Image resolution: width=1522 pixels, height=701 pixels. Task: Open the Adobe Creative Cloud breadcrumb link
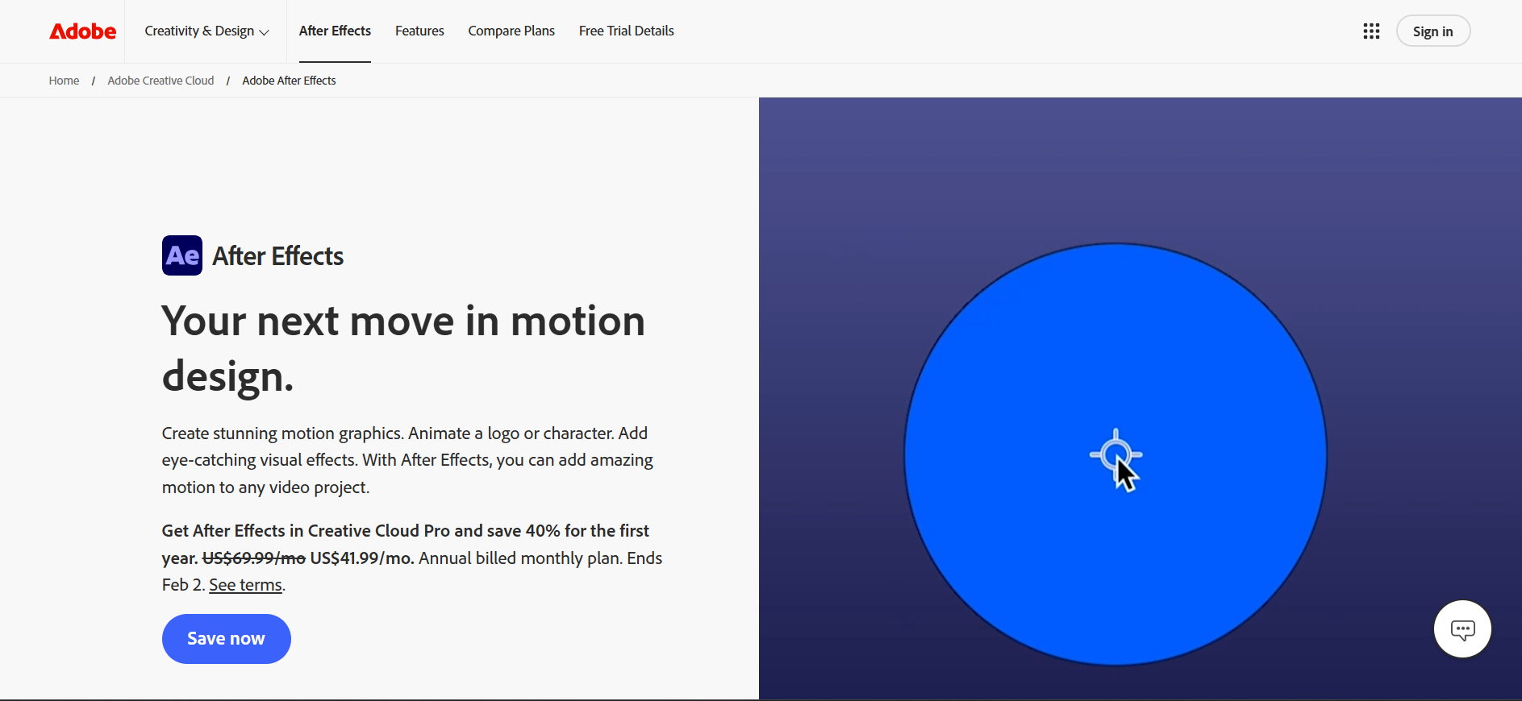(161, 81)
